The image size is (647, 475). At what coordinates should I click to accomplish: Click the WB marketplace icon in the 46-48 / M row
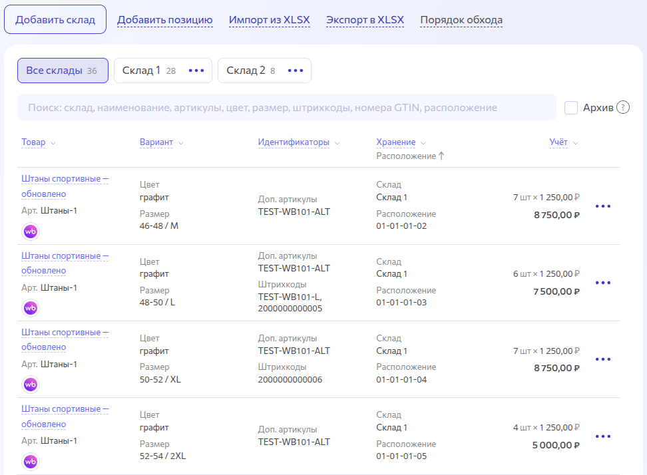31,232
